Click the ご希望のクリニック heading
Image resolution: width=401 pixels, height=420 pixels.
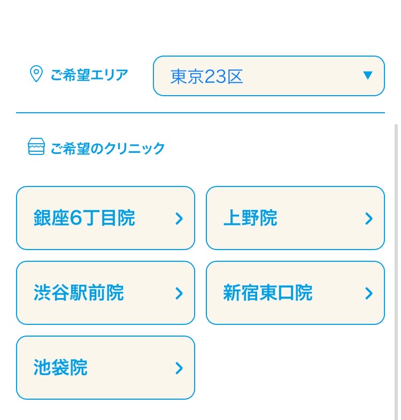coord(107,148)
